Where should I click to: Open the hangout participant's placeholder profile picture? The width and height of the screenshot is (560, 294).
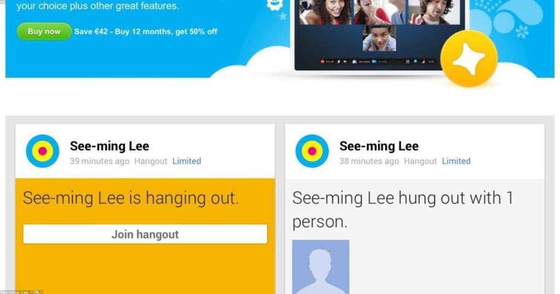pos(320,267)
